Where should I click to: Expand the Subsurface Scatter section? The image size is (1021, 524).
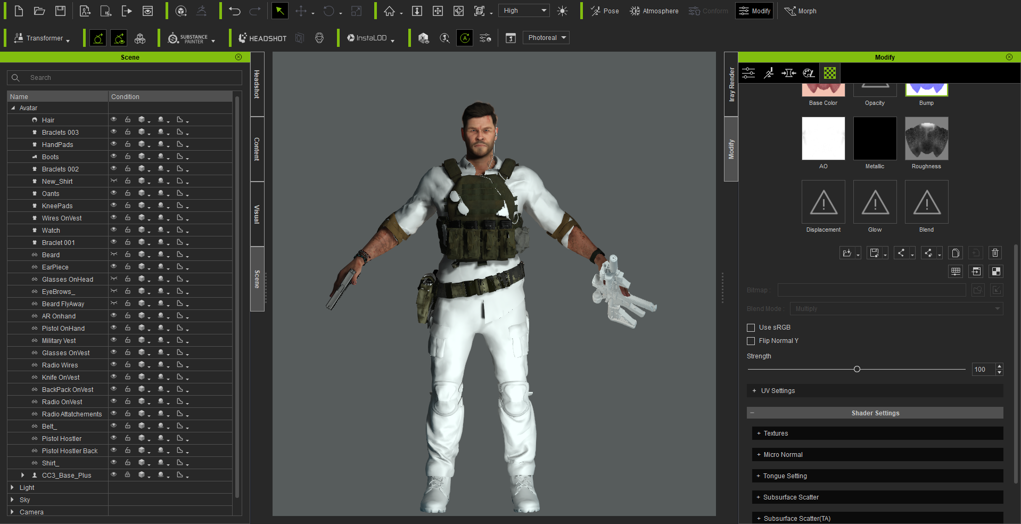[877, 497]
